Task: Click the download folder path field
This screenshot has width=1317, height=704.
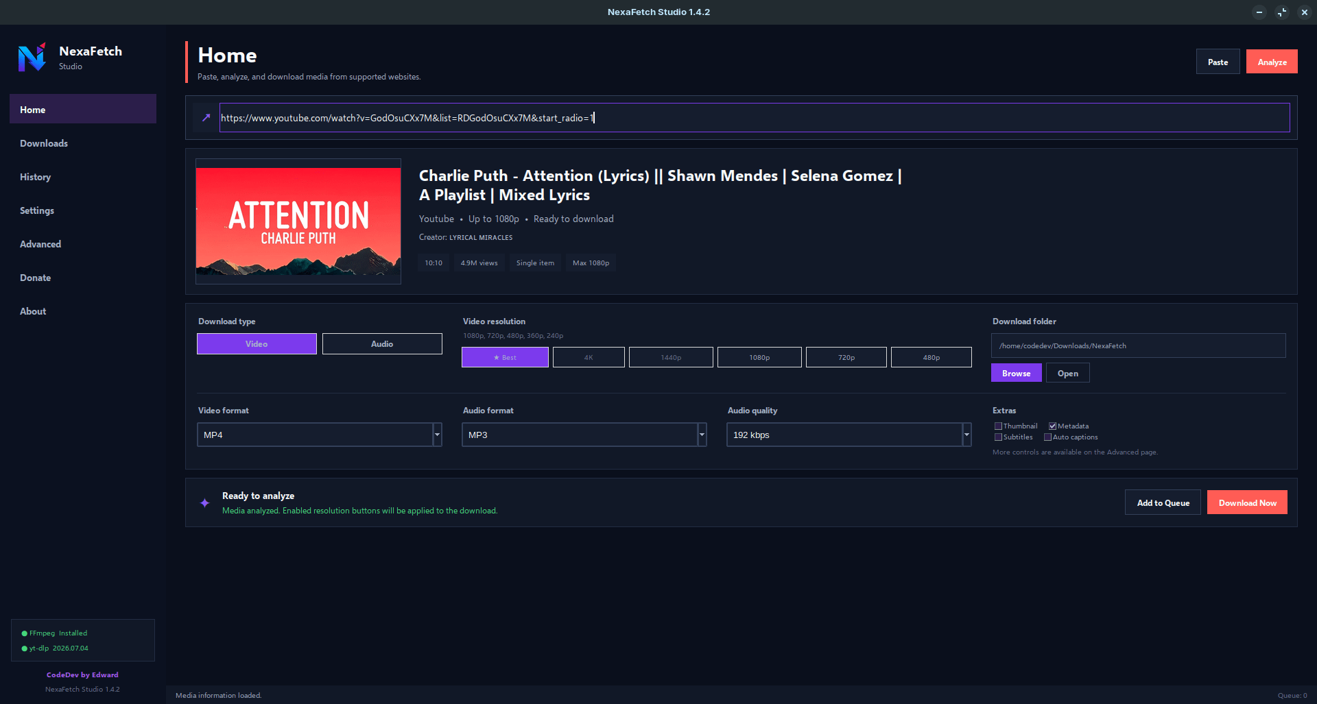Action: point(1139,345)
